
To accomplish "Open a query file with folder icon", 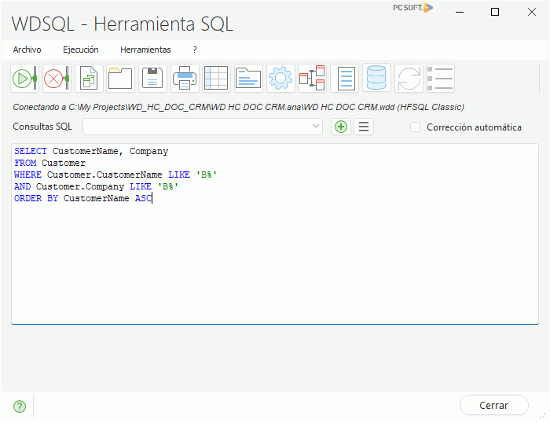I will (121, 79).
